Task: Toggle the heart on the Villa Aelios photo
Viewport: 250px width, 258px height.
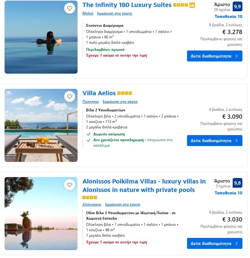Action: click(70, 97)
